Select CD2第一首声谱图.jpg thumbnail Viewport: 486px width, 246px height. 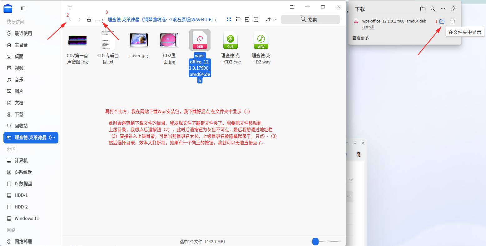tap(77, 40)
